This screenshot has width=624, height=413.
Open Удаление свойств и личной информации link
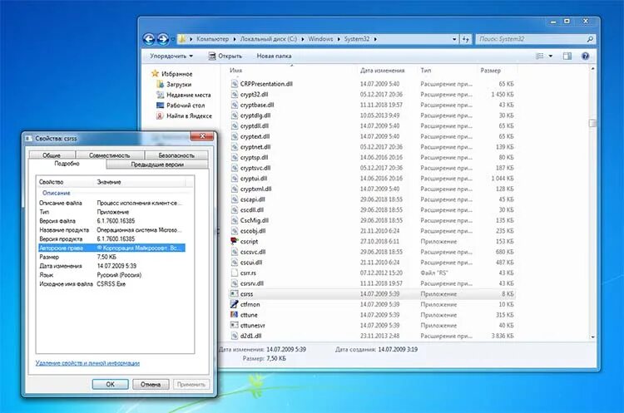pos(87,363)
